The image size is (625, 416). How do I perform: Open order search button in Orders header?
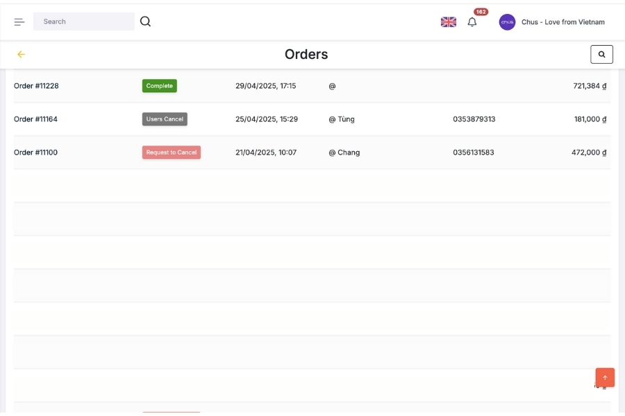pos(601,54)
